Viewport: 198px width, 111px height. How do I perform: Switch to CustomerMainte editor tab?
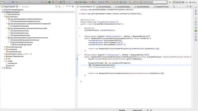click(x=86, y=7)
